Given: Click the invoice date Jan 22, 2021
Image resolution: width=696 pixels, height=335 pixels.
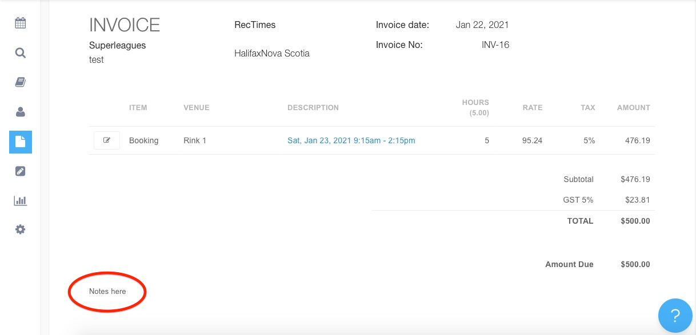Looking at the screenshot, I should tap(482, 25).
